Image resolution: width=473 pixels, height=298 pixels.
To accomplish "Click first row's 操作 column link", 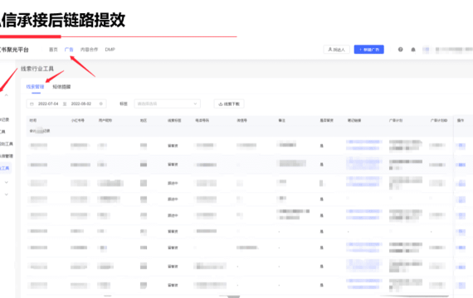I will click(461, 146).
